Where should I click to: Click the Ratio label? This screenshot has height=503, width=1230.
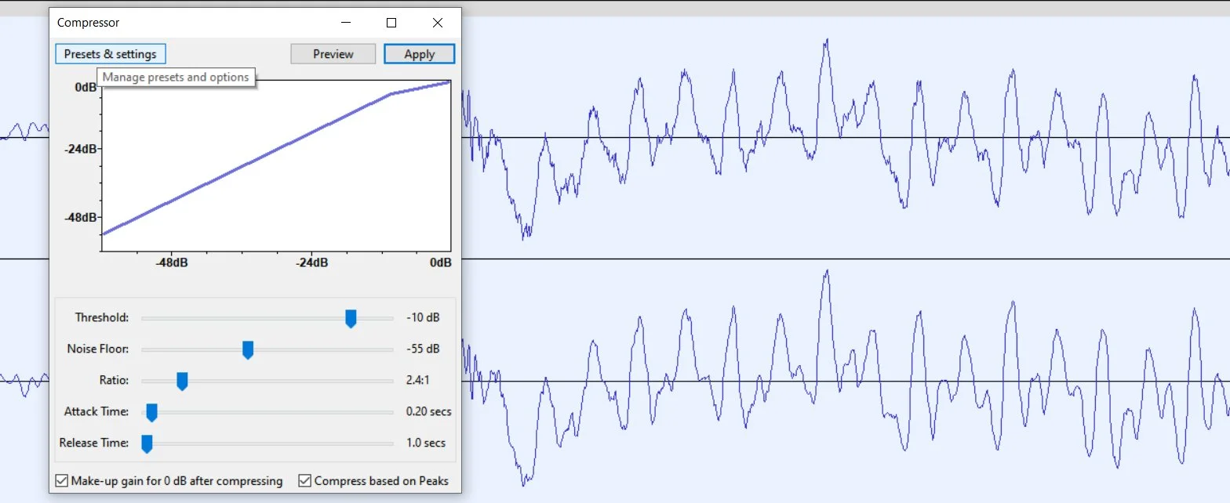click(x=114, y=381)
